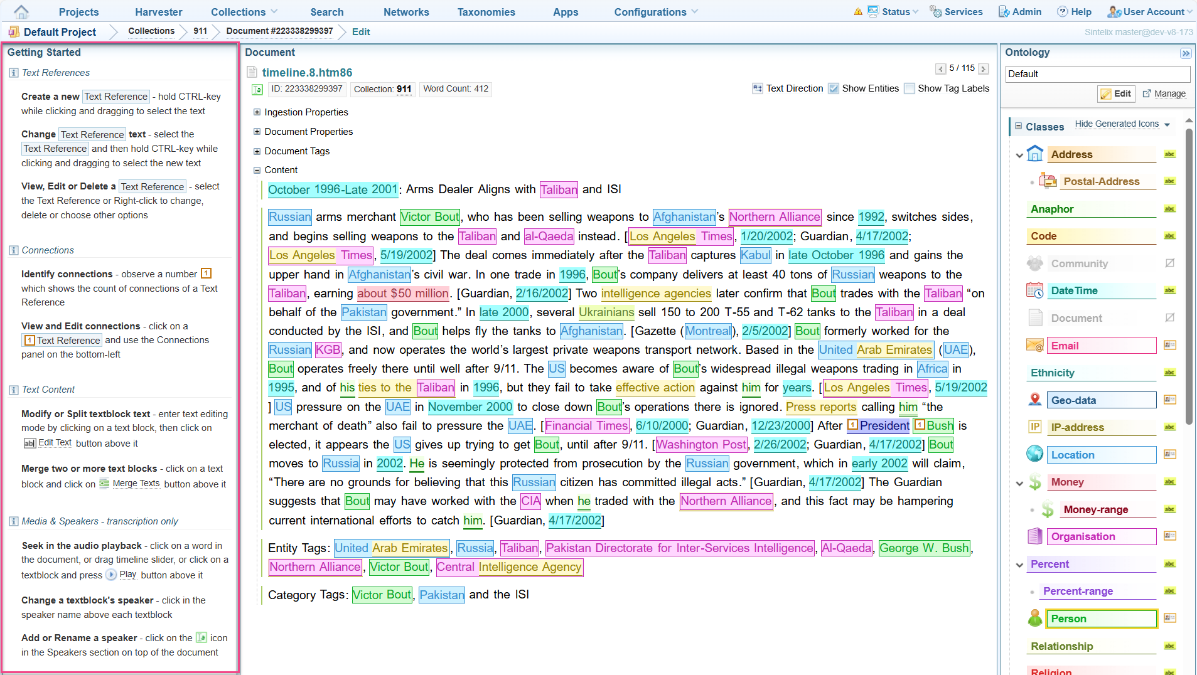This screenshot has height=675, width=1197.
Task: Click the warning alert icon near Status
Action: click(x=858, y=12)
